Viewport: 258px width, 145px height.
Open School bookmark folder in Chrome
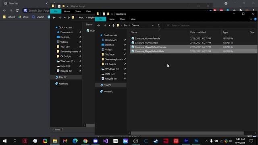tap(9, 17)
